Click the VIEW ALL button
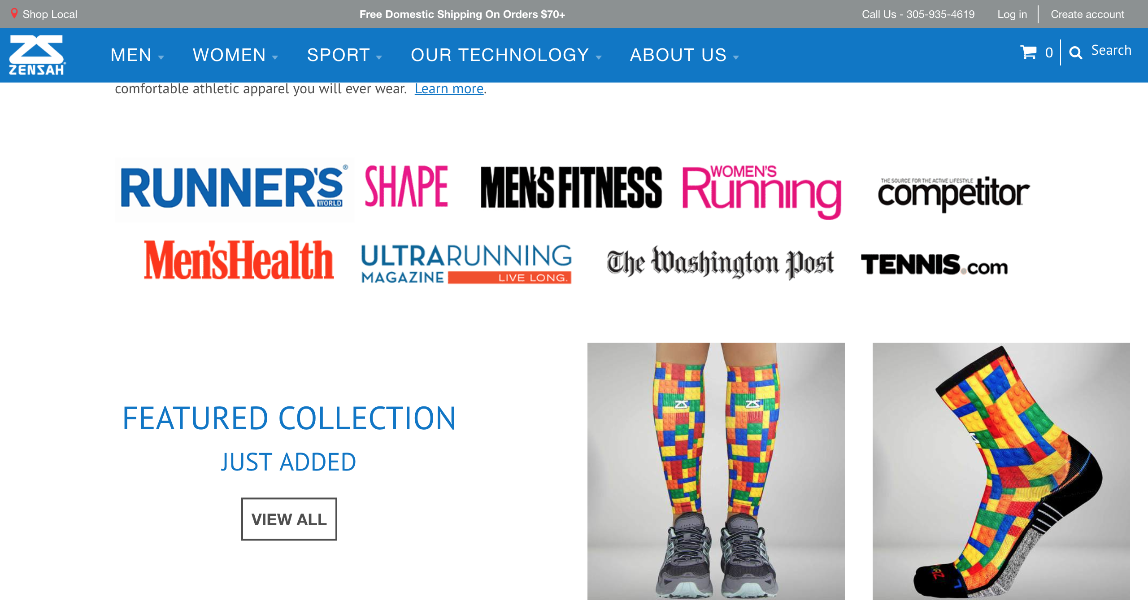Screen dimensions: 1148x610 coord(289,519)
